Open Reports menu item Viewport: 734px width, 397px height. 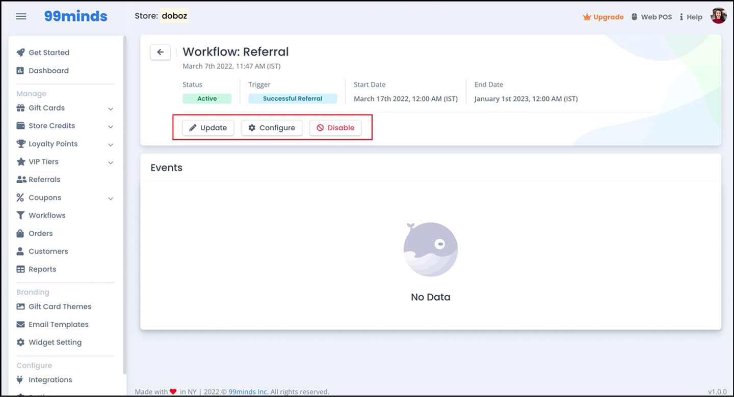[42, 269]
